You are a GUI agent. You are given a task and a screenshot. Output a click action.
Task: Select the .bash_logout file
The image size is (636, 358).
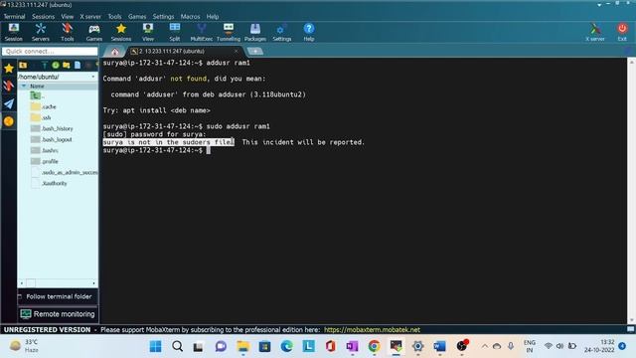[52, 139]
